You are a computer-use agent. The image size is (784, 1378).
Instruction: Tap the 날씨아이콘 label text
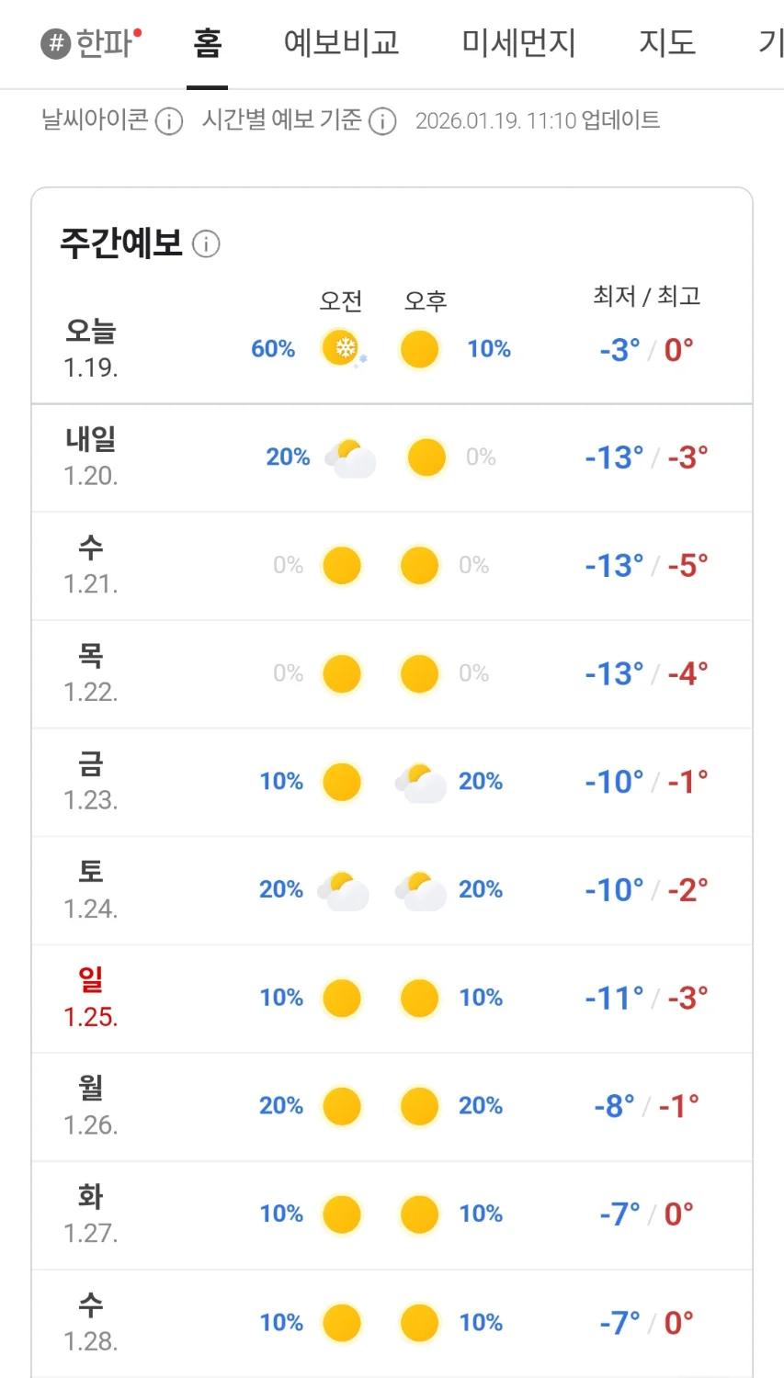(95, 120)
